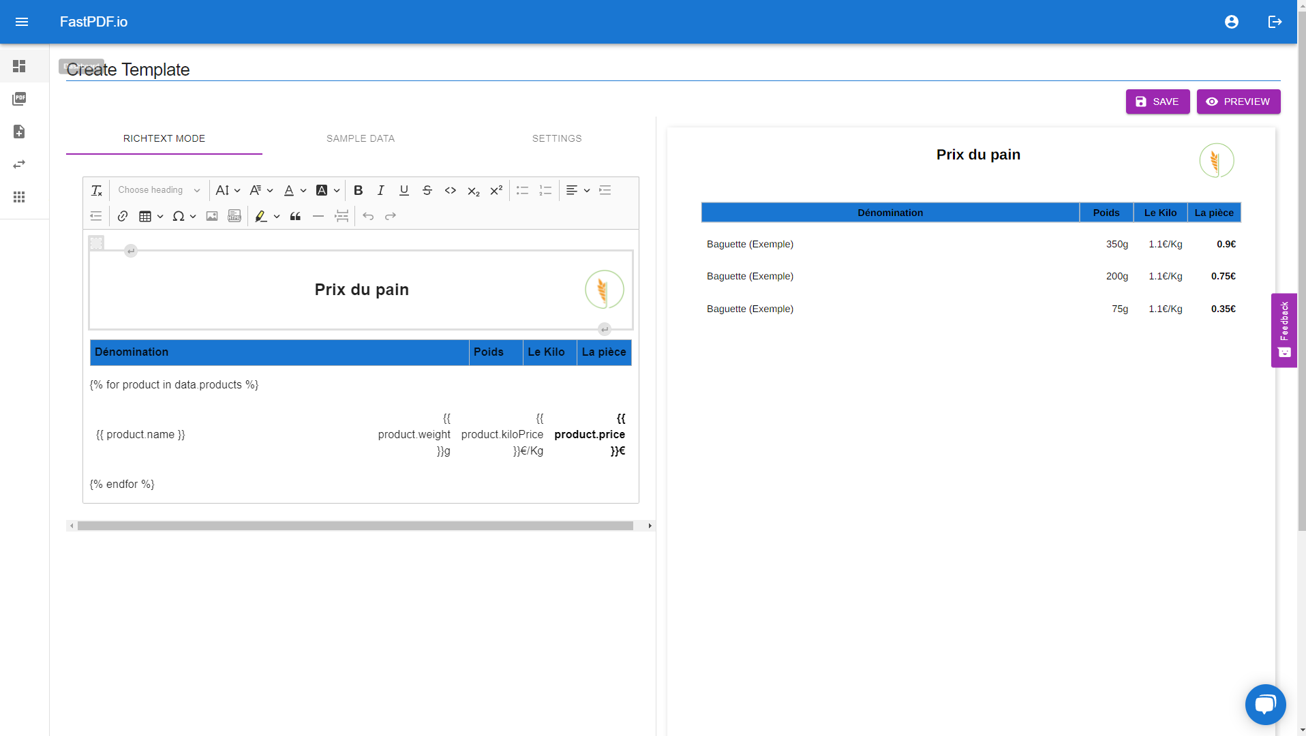Create a new template from the sidebar

tap(19, 132)
